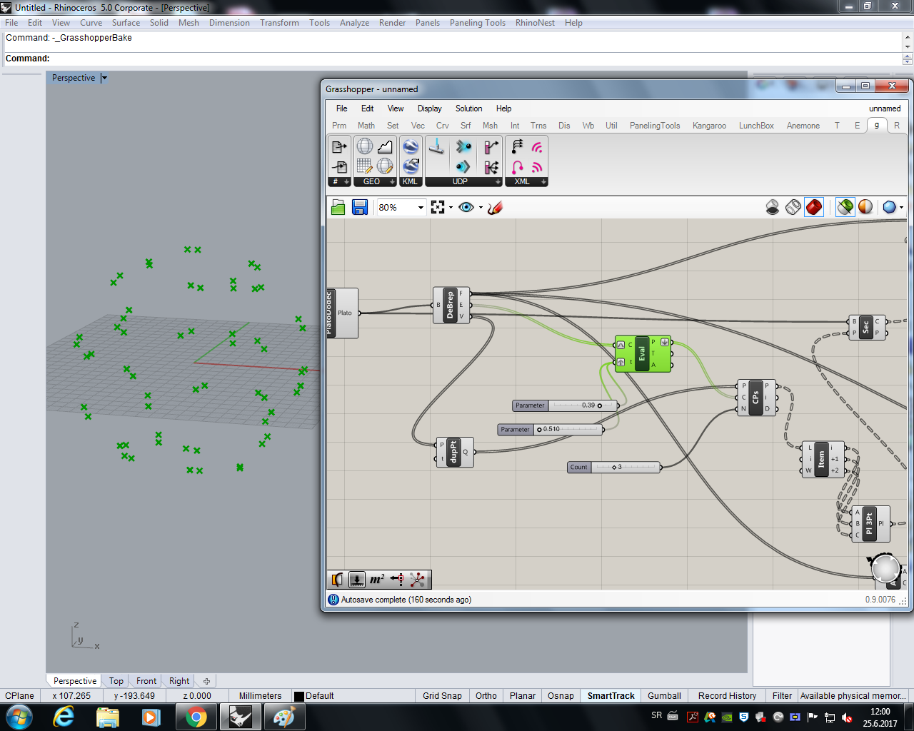Toggle the download-arrow widget button
914x731 pixels.
tap(356, 580)
